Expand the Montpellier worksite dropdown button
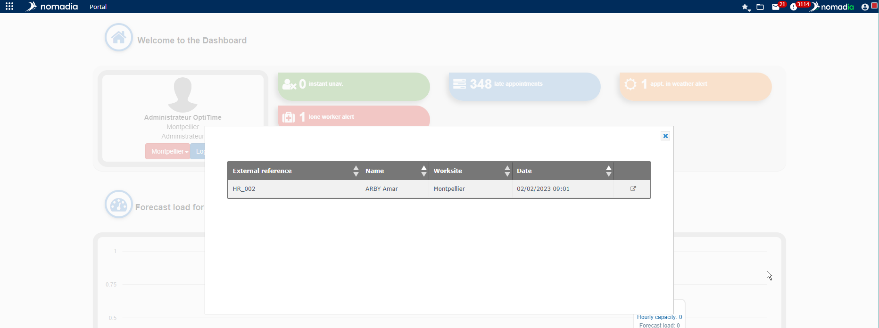This screenshot has height=328, width=879. (x=167, y=152)
